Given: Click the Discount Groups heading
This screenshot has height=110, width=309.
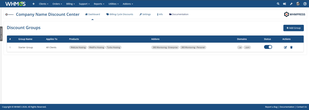Looking at the screenshot, I should [24, 28].
